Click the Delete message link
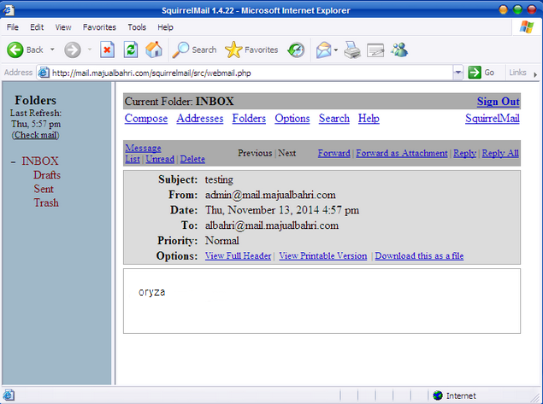 pyautogui.click(x=192, y=159)
